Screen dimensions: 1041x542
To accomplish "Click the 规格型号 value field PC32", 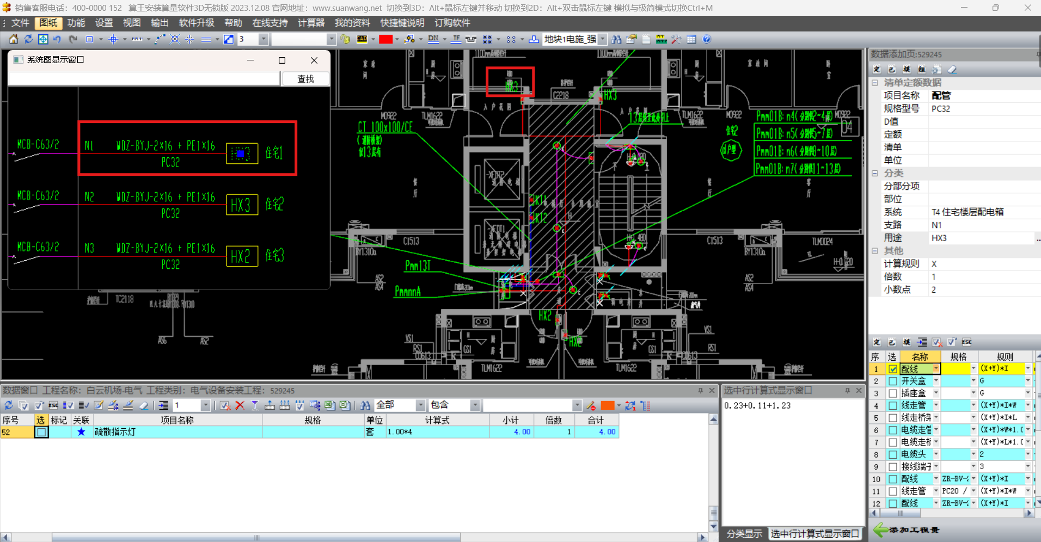I will coord(984,109).
